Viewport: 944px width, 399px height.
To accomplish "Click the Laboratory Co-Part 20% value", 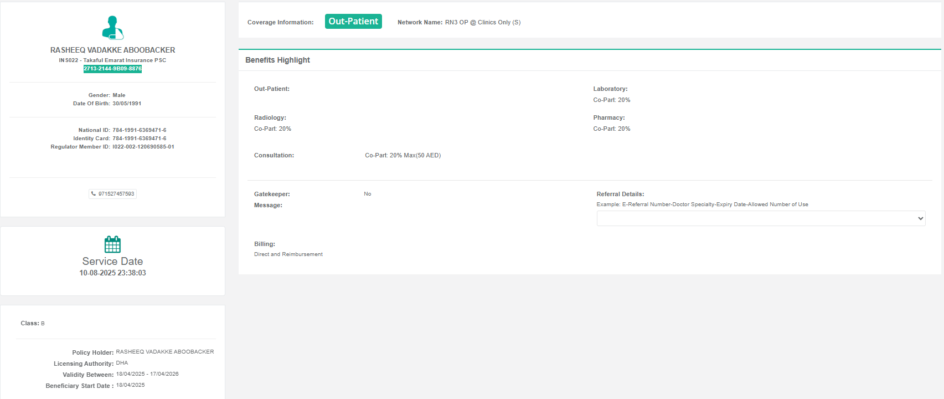I will click(x=611, y=100).
